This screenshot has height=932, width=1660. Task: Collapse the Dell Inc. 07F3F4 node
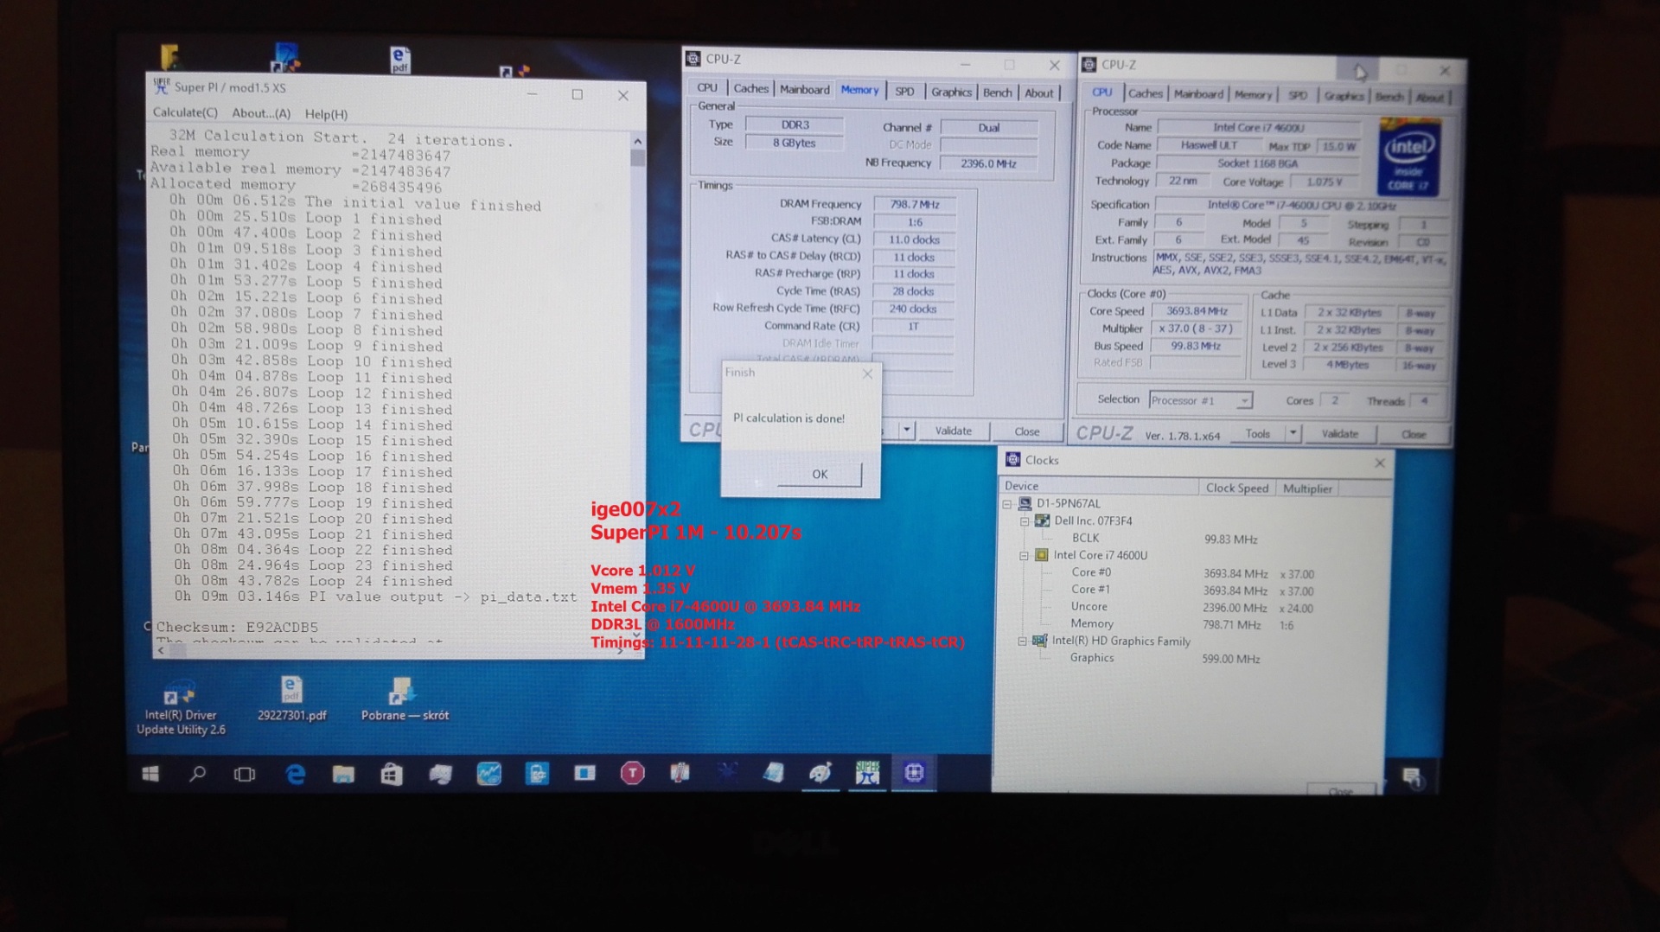pos(1025,521)
